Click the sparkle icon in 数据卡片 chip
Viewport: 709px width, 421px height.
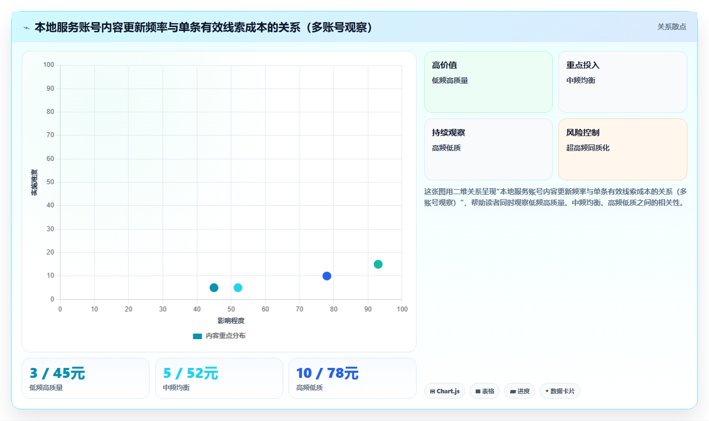(x=547, y=391)
